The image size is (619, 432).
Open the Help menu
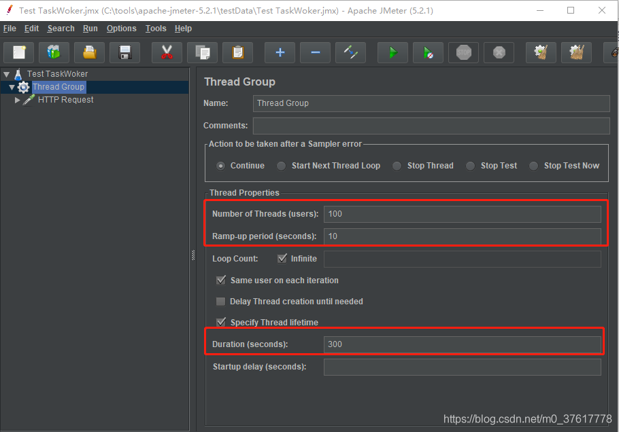pos(183,29)
